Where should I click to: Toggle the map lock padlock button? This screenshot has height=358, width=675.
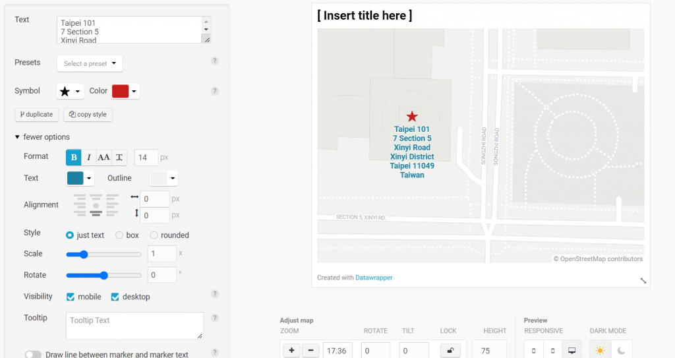coord(450,350)
